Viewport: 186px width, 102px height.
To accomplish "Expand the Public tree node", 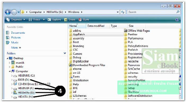I will coord(10,67).
